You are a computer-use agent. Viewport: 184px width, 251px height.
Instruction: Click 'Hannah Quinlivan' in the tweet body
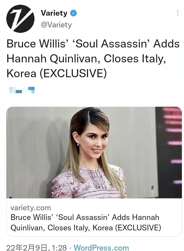tap(52, 58)
